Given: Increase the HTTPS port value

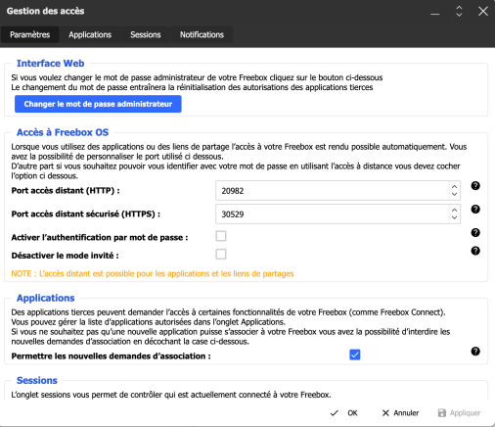Looking at the screenshot, I should tap(454, 211).
